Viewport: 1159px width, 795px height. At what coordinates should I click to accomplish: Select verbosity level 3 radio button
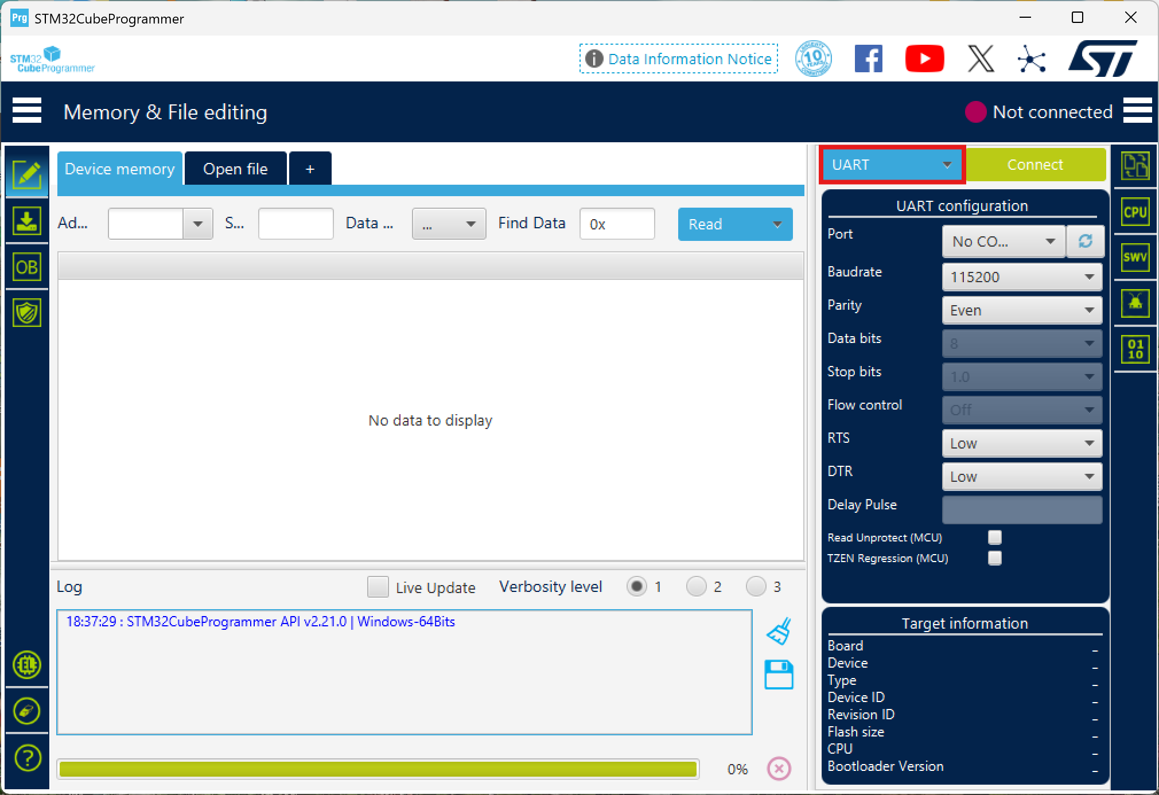[x=756, y=586]
